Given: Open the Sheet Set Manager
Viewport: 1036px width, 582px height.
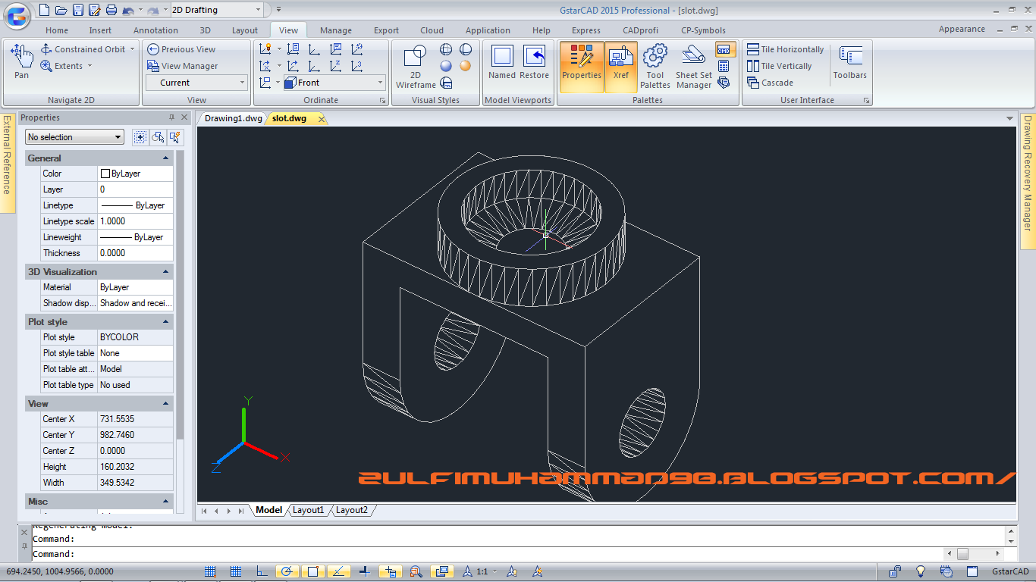Looking at the screenshot, I should pos(693,66).
